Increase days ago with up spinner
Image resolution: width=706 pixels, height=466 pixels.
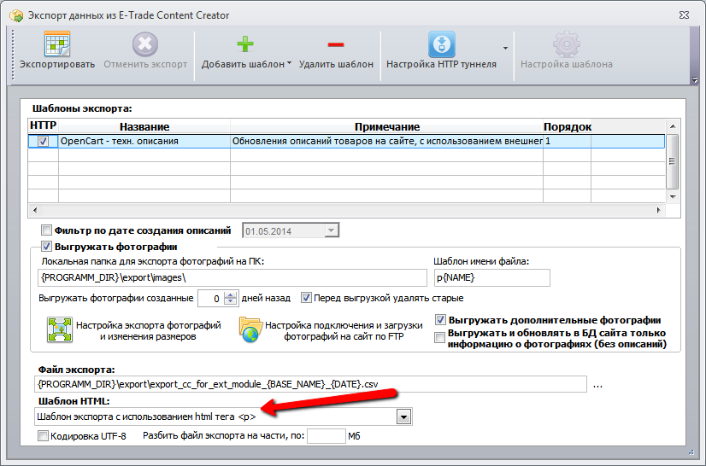pos(231,294)
